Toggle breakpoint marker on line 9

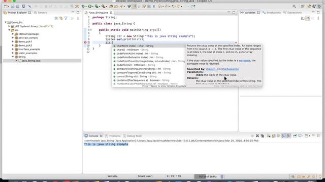(x=85, y=42)
